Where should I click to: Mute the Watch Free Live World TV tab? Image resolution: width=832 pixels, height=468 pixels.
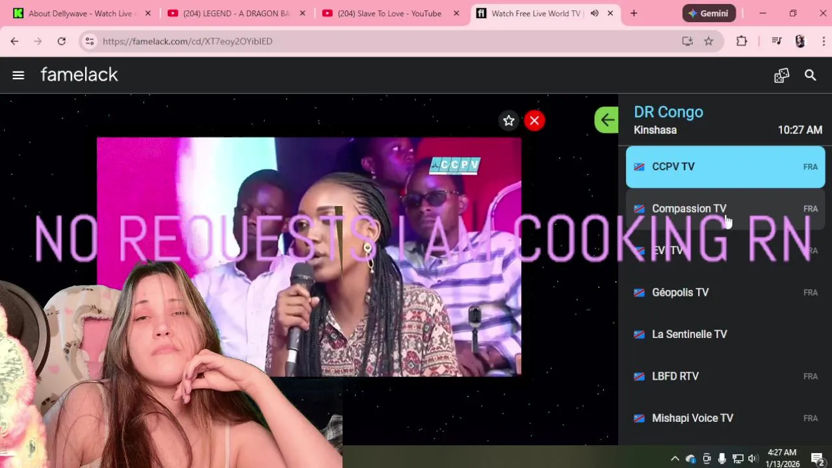pyautogui.click(x=594, y=13)
